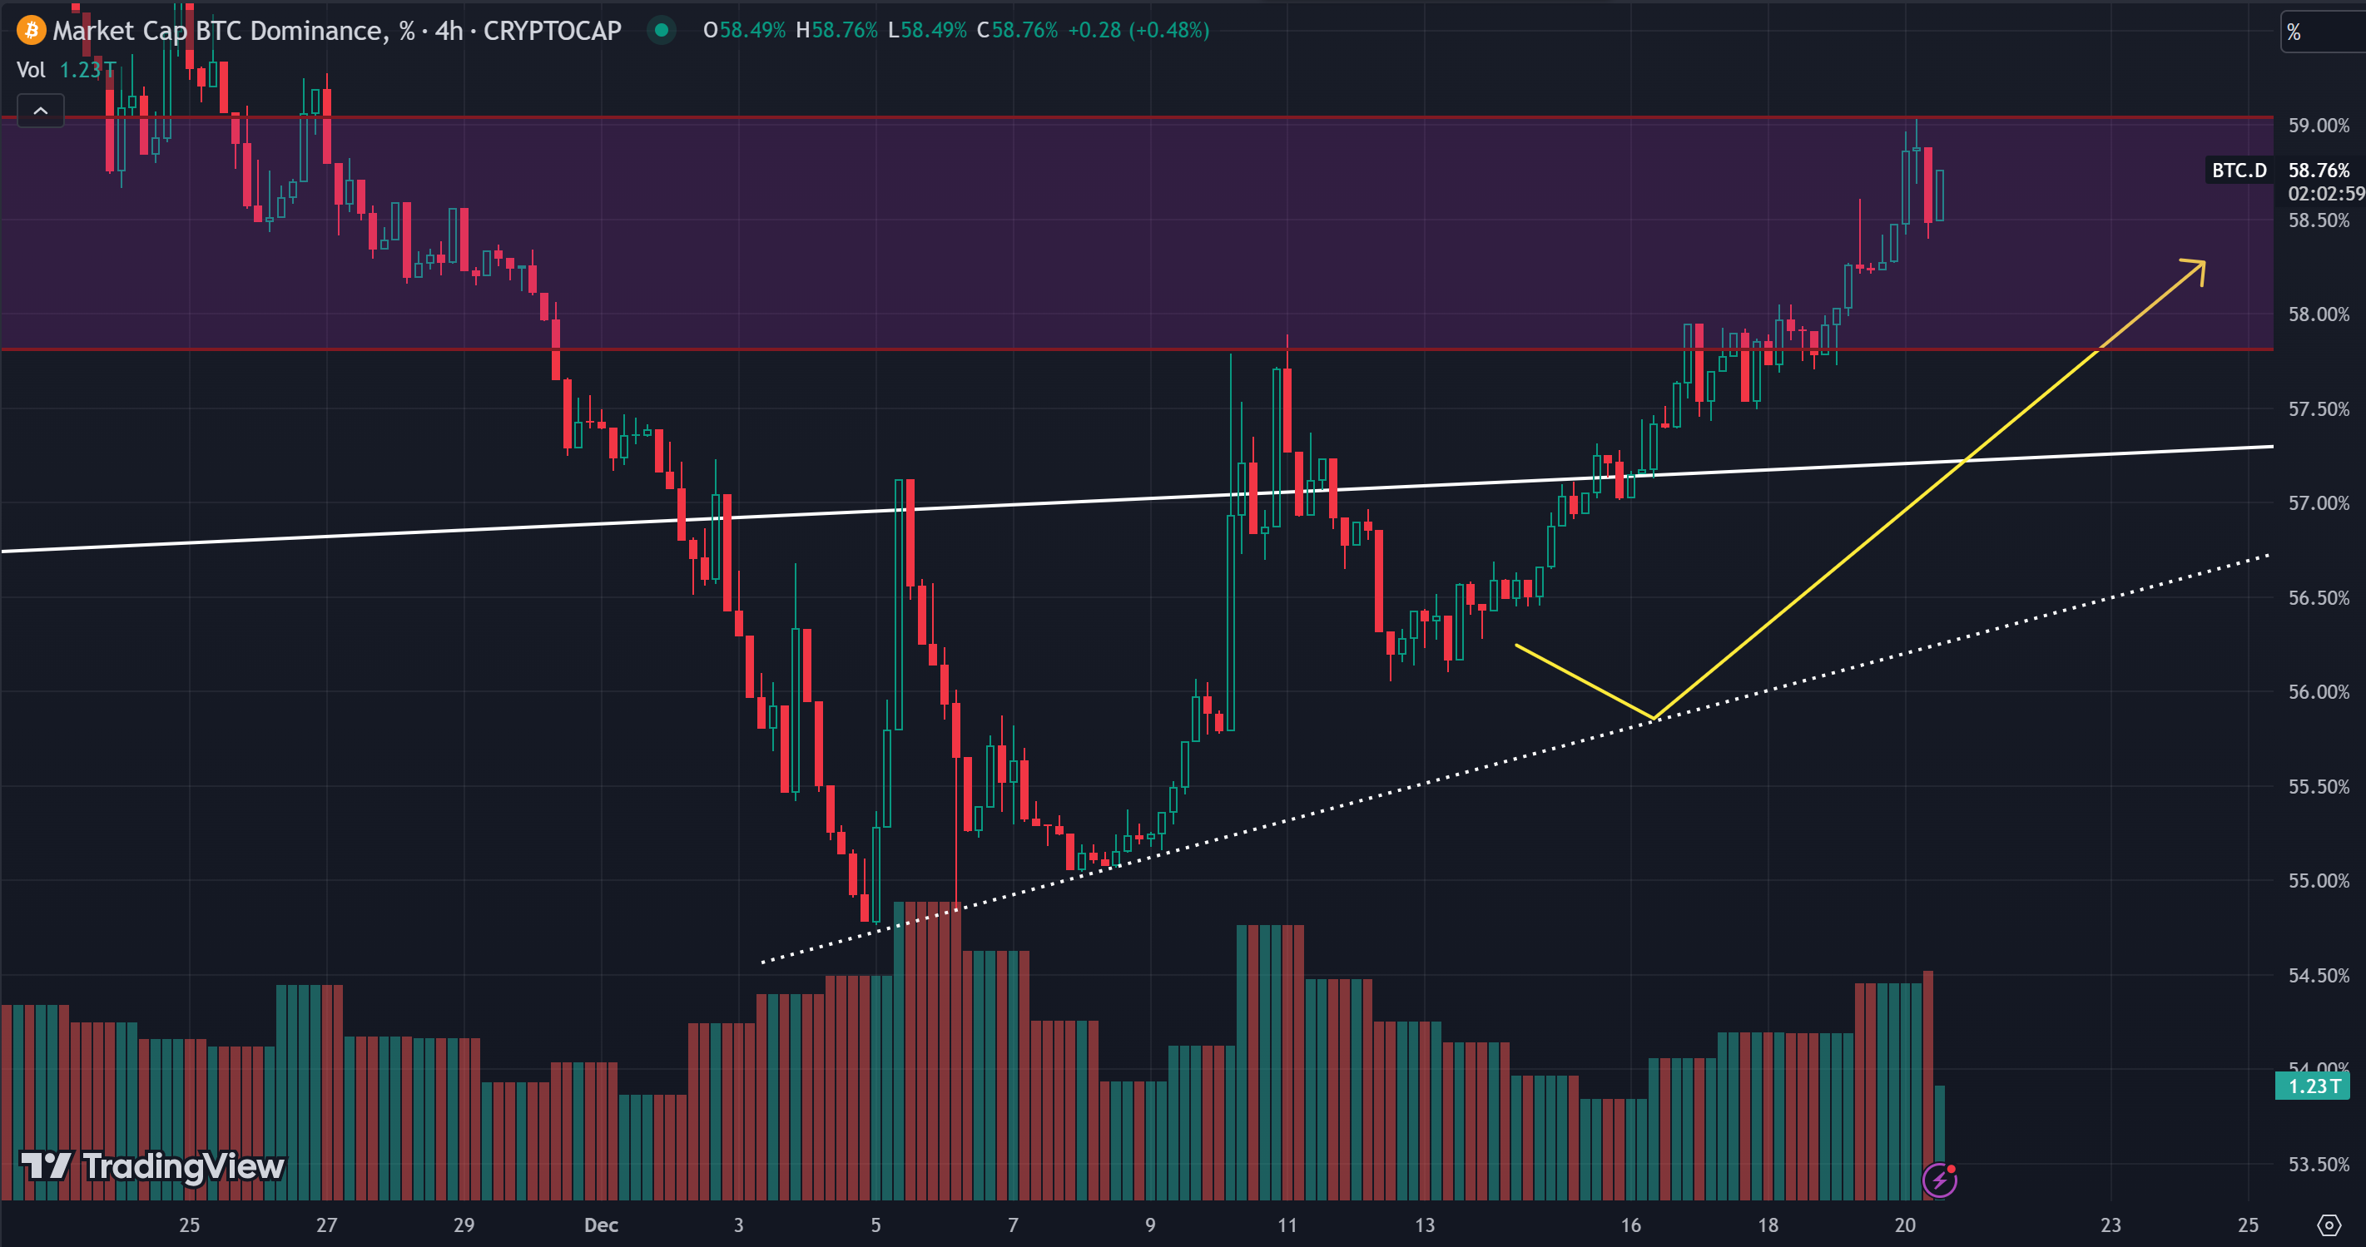Collapse the indicator legend with chevron button

coord(41,111)
